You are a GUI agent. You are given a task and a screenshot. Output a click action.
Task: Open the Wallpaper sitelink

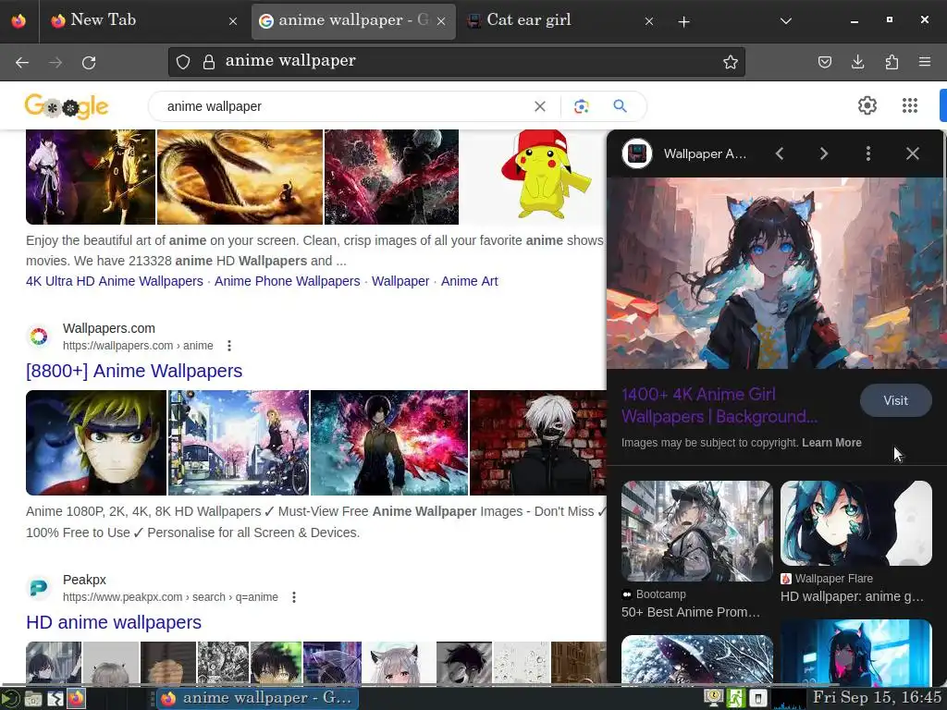tap(400, 281)
